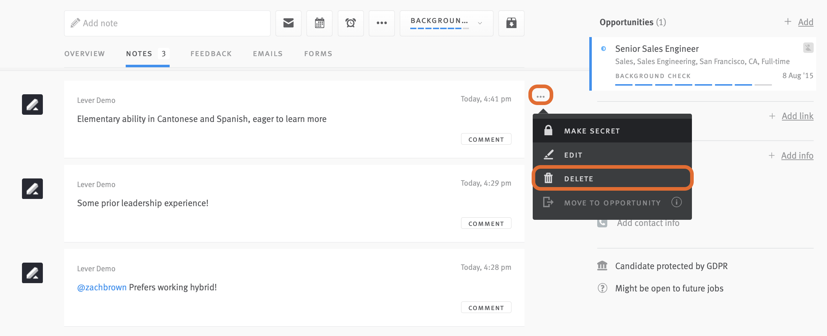Select the Move to Opportunity info icon
Image resolution: width=827 pixels, height=336 pixels.
pyautogui.click(x=676, y=202)
